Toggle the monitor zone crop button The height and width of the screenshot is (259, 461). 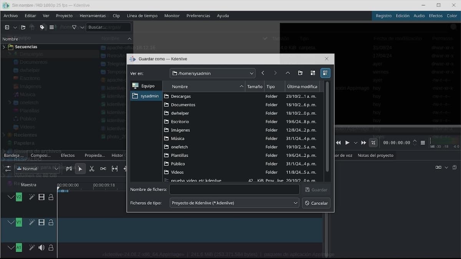point(373,143)
